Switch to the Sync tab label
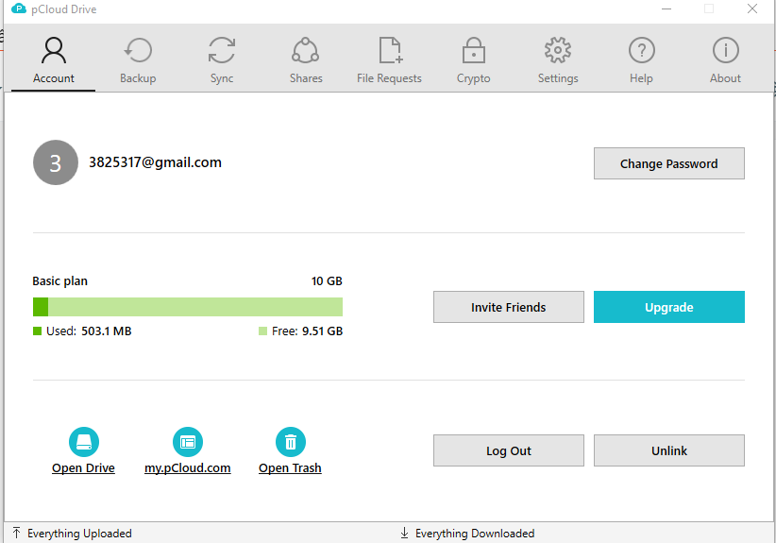 (222, 78)
